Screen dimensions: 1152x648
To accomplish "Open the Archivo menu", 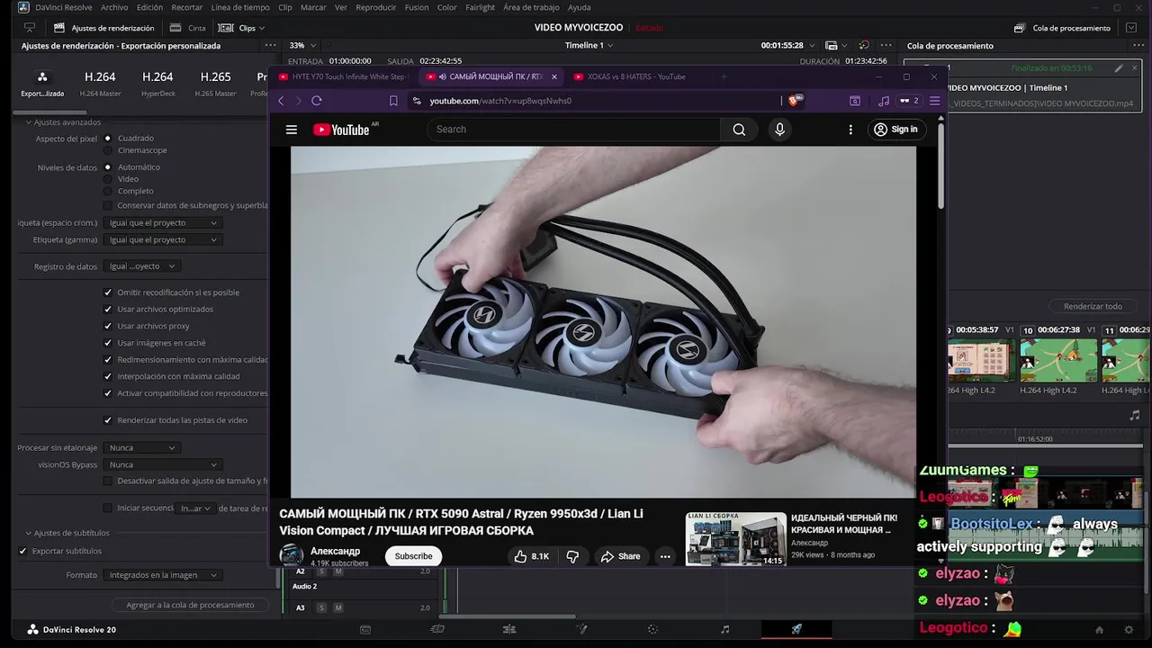I will [114, 7].
